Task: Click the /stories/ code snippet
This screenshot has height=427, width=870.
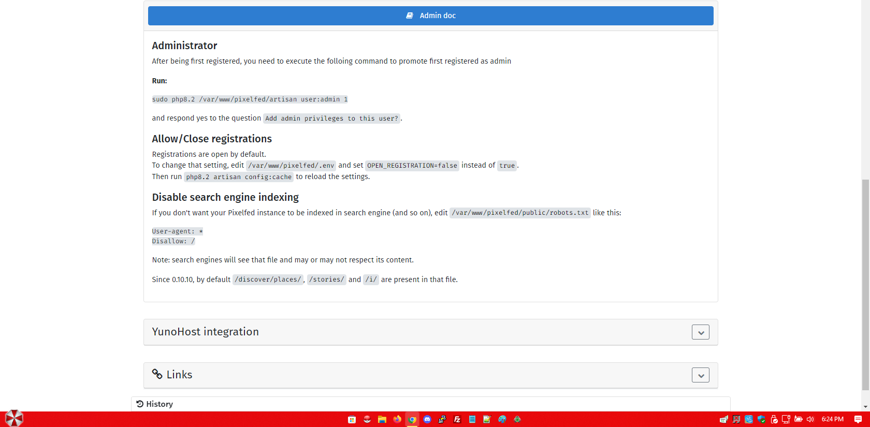Action: click(x=326, y=279)
